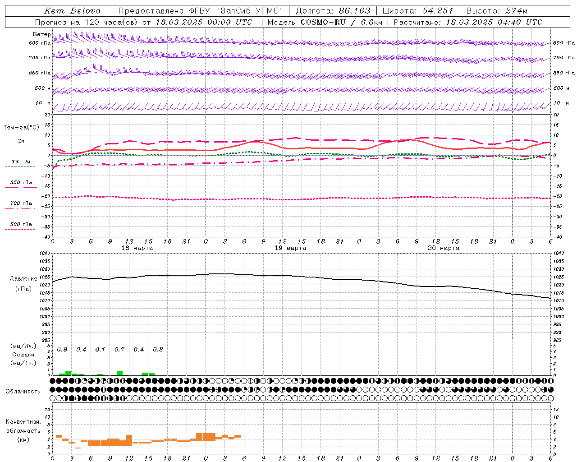Click the Давление pressure panel label
The width and height of the screenshot is (577, 462).
23,279
